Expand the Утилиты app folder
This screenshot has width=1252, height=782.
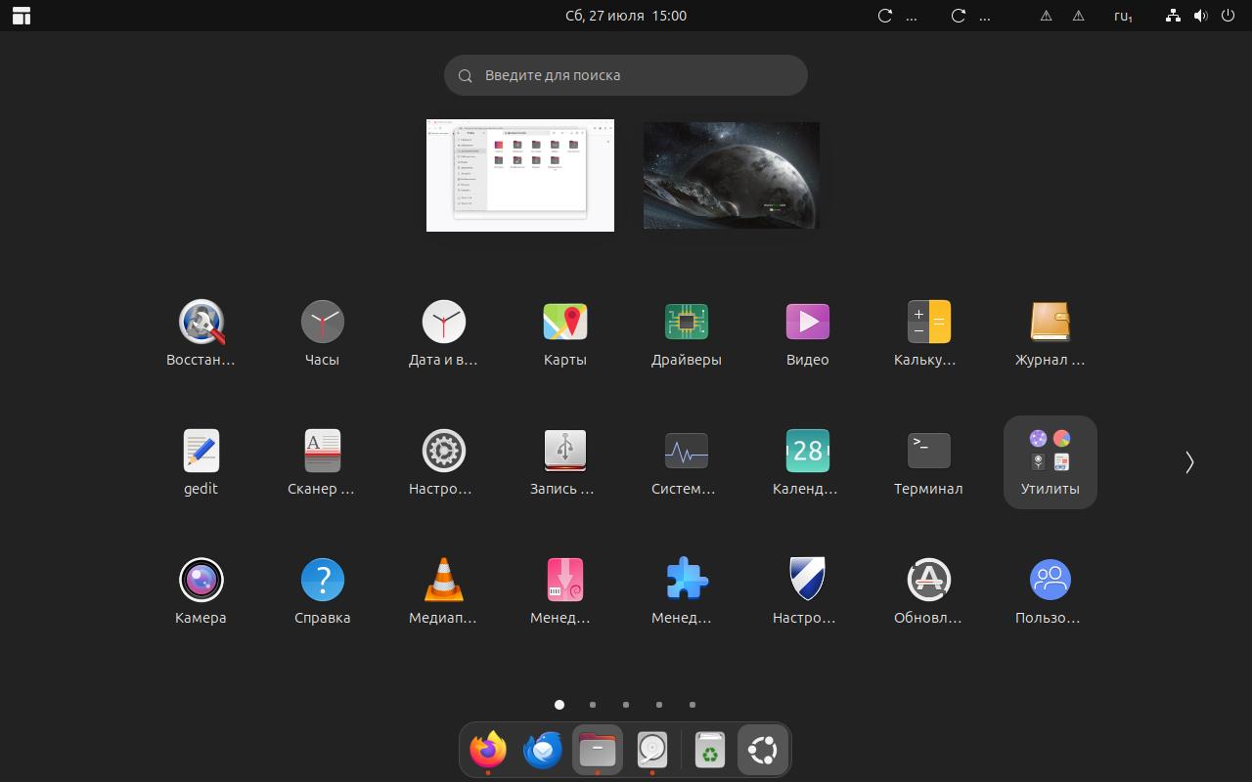(1051, 462)
